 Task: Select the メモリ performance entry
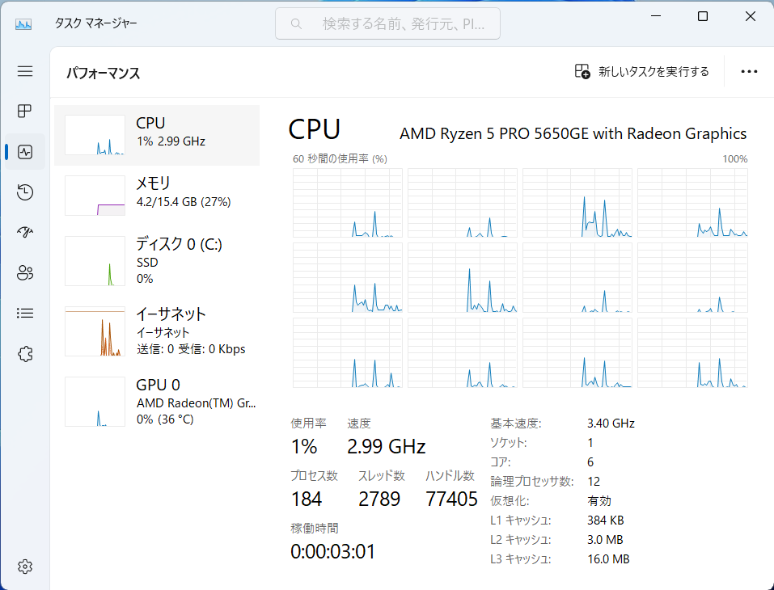[x=157, y=196]
